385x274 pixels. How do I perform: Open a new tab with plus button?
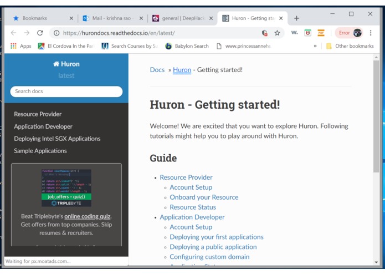[x=296, y=18]
